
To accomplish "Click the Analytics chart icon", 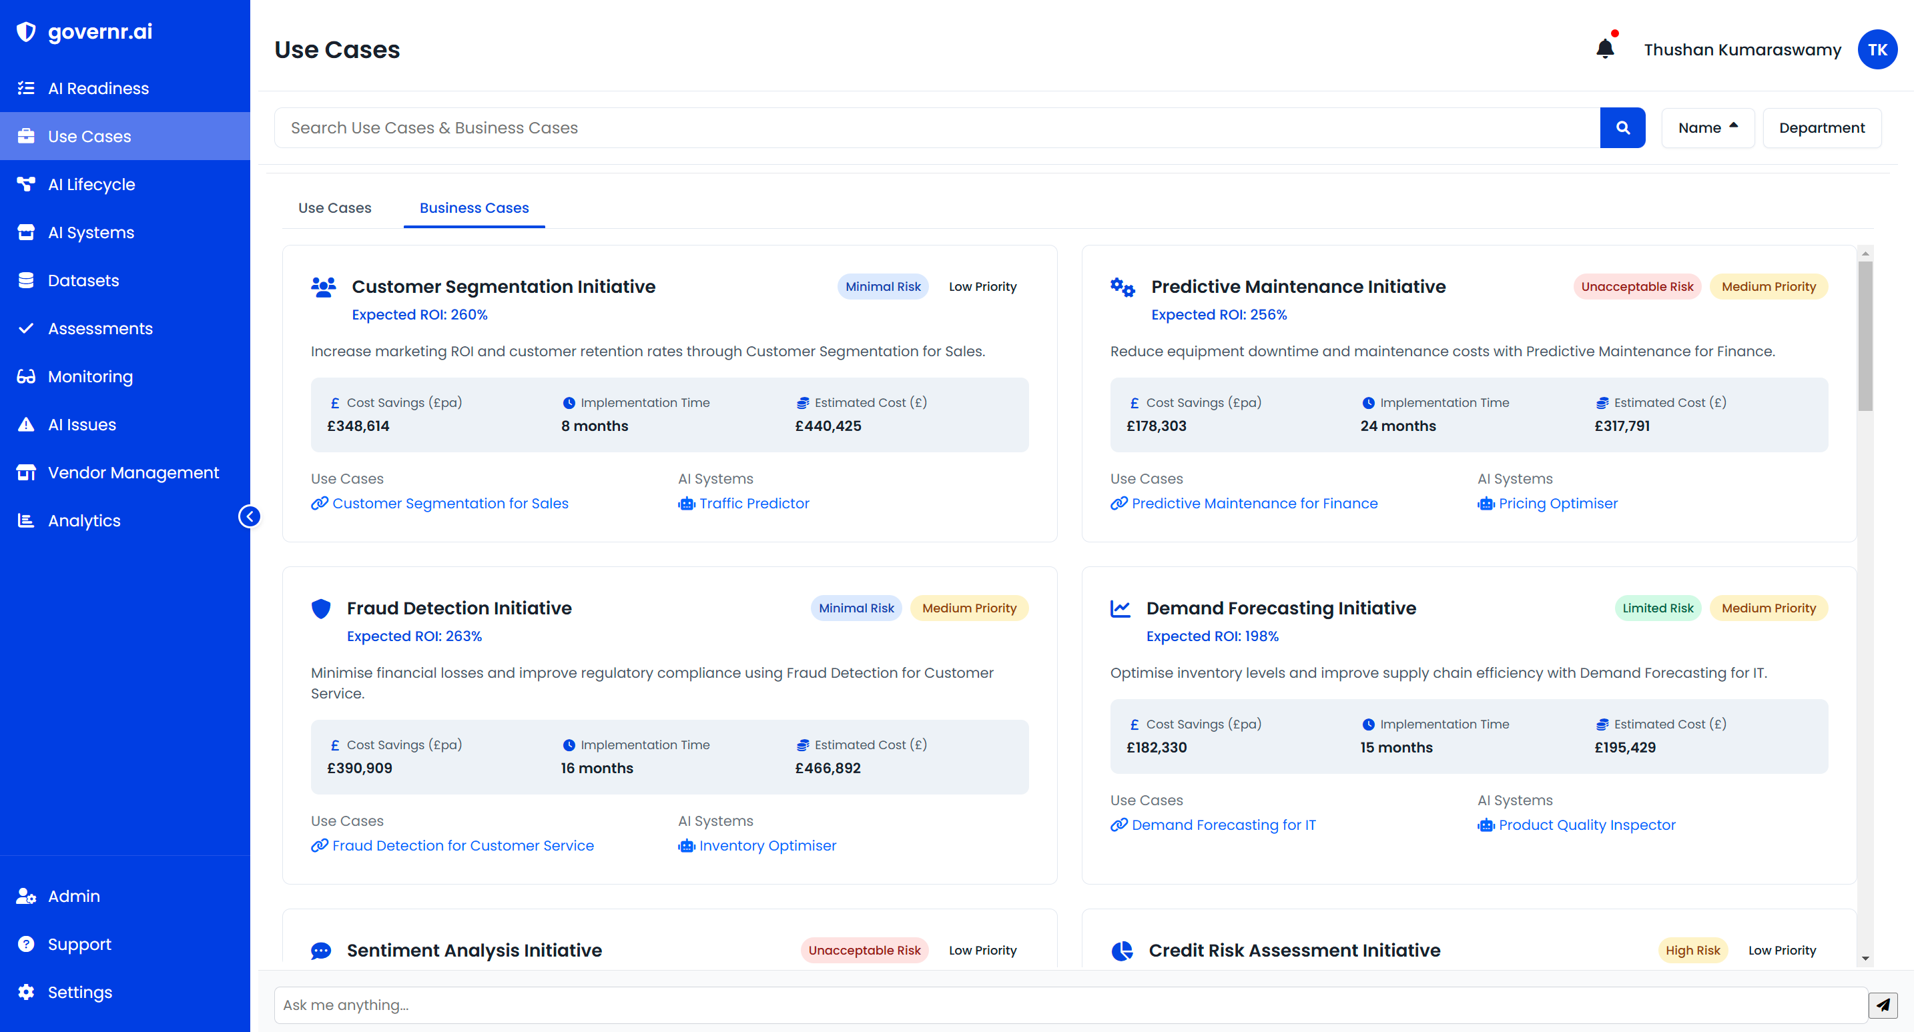I will tap(26, 520).
